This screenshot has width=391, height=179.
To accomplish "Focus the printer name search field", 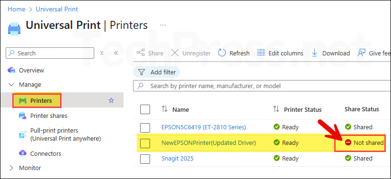I will tap(262, 86).
